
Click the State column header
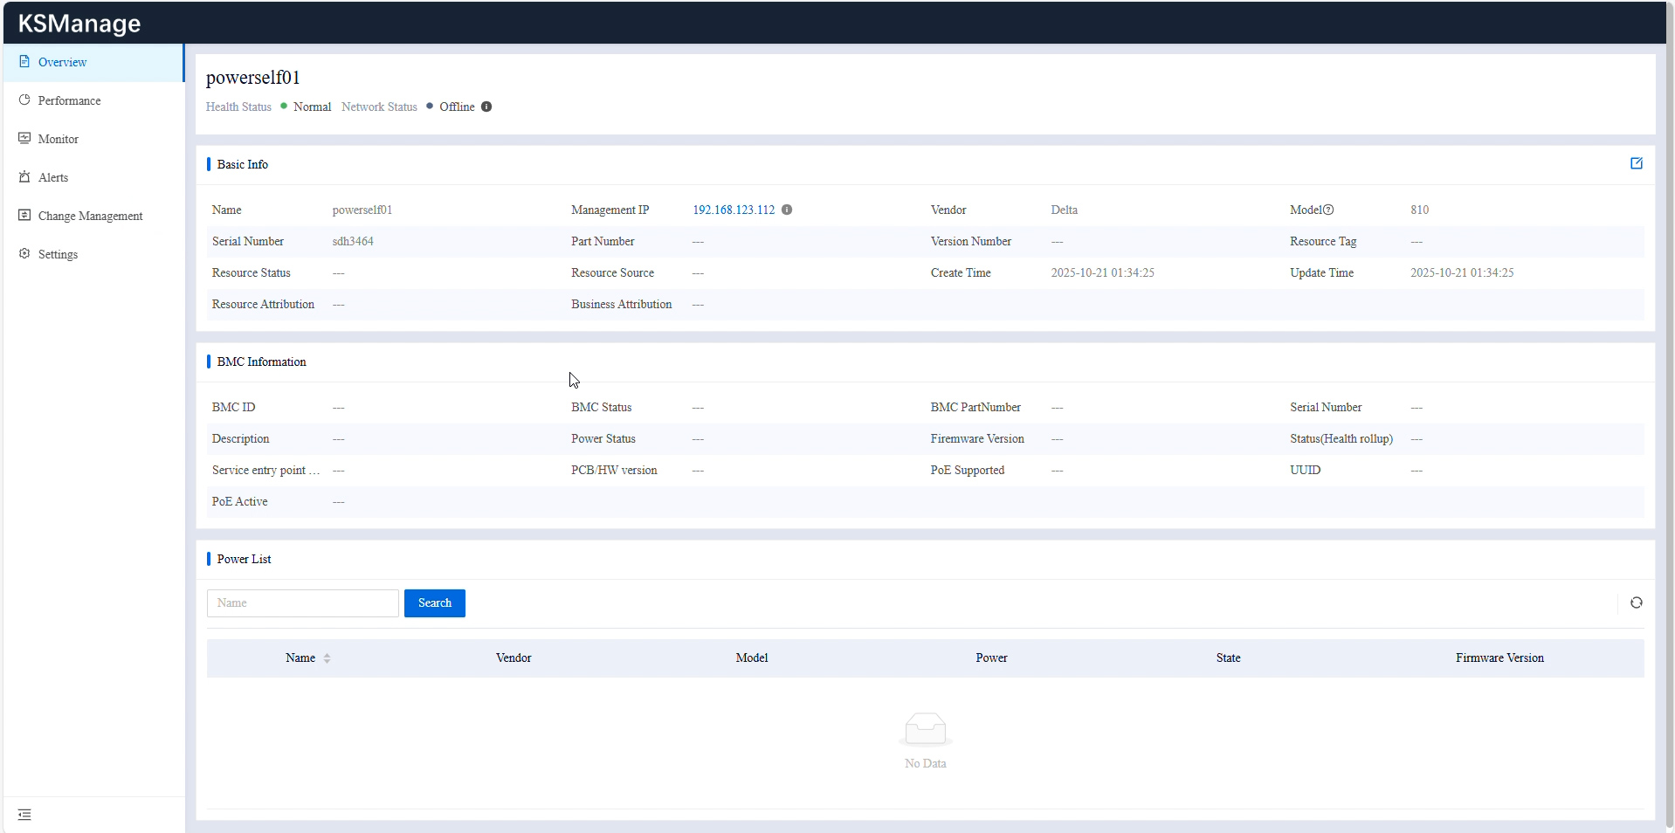point(1227,658)
